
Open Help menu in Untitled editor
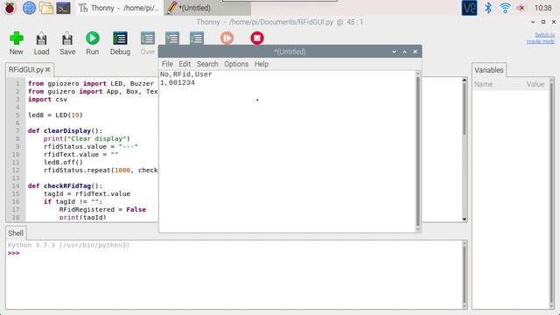(262, 64)
